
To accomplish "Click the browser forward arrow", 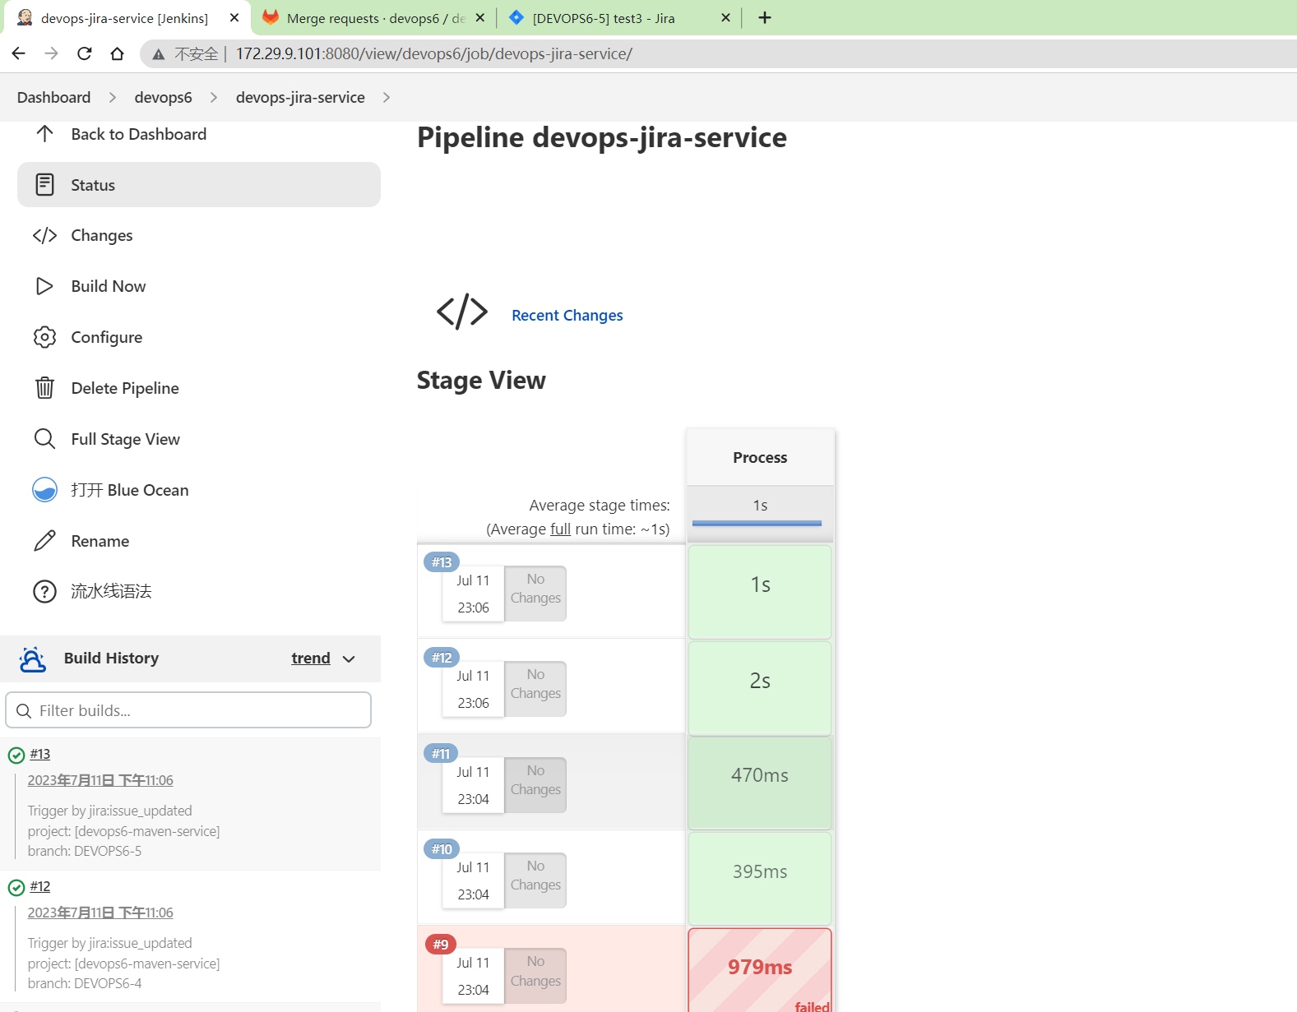I will pyautogui.click(x=51, y=53).
